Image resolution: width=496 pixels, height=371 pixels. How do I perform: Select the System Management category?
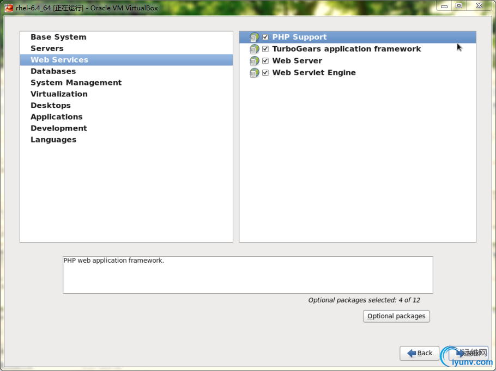pos(126,82)
